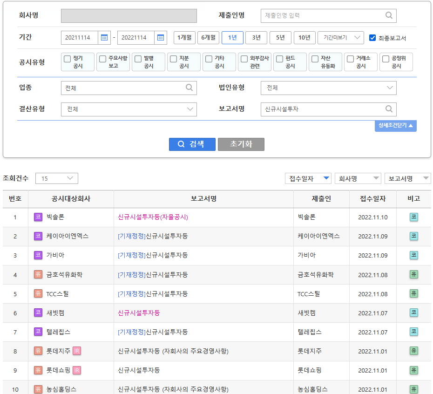Open the 법인유형 dropdown

(x=328, y=88)
